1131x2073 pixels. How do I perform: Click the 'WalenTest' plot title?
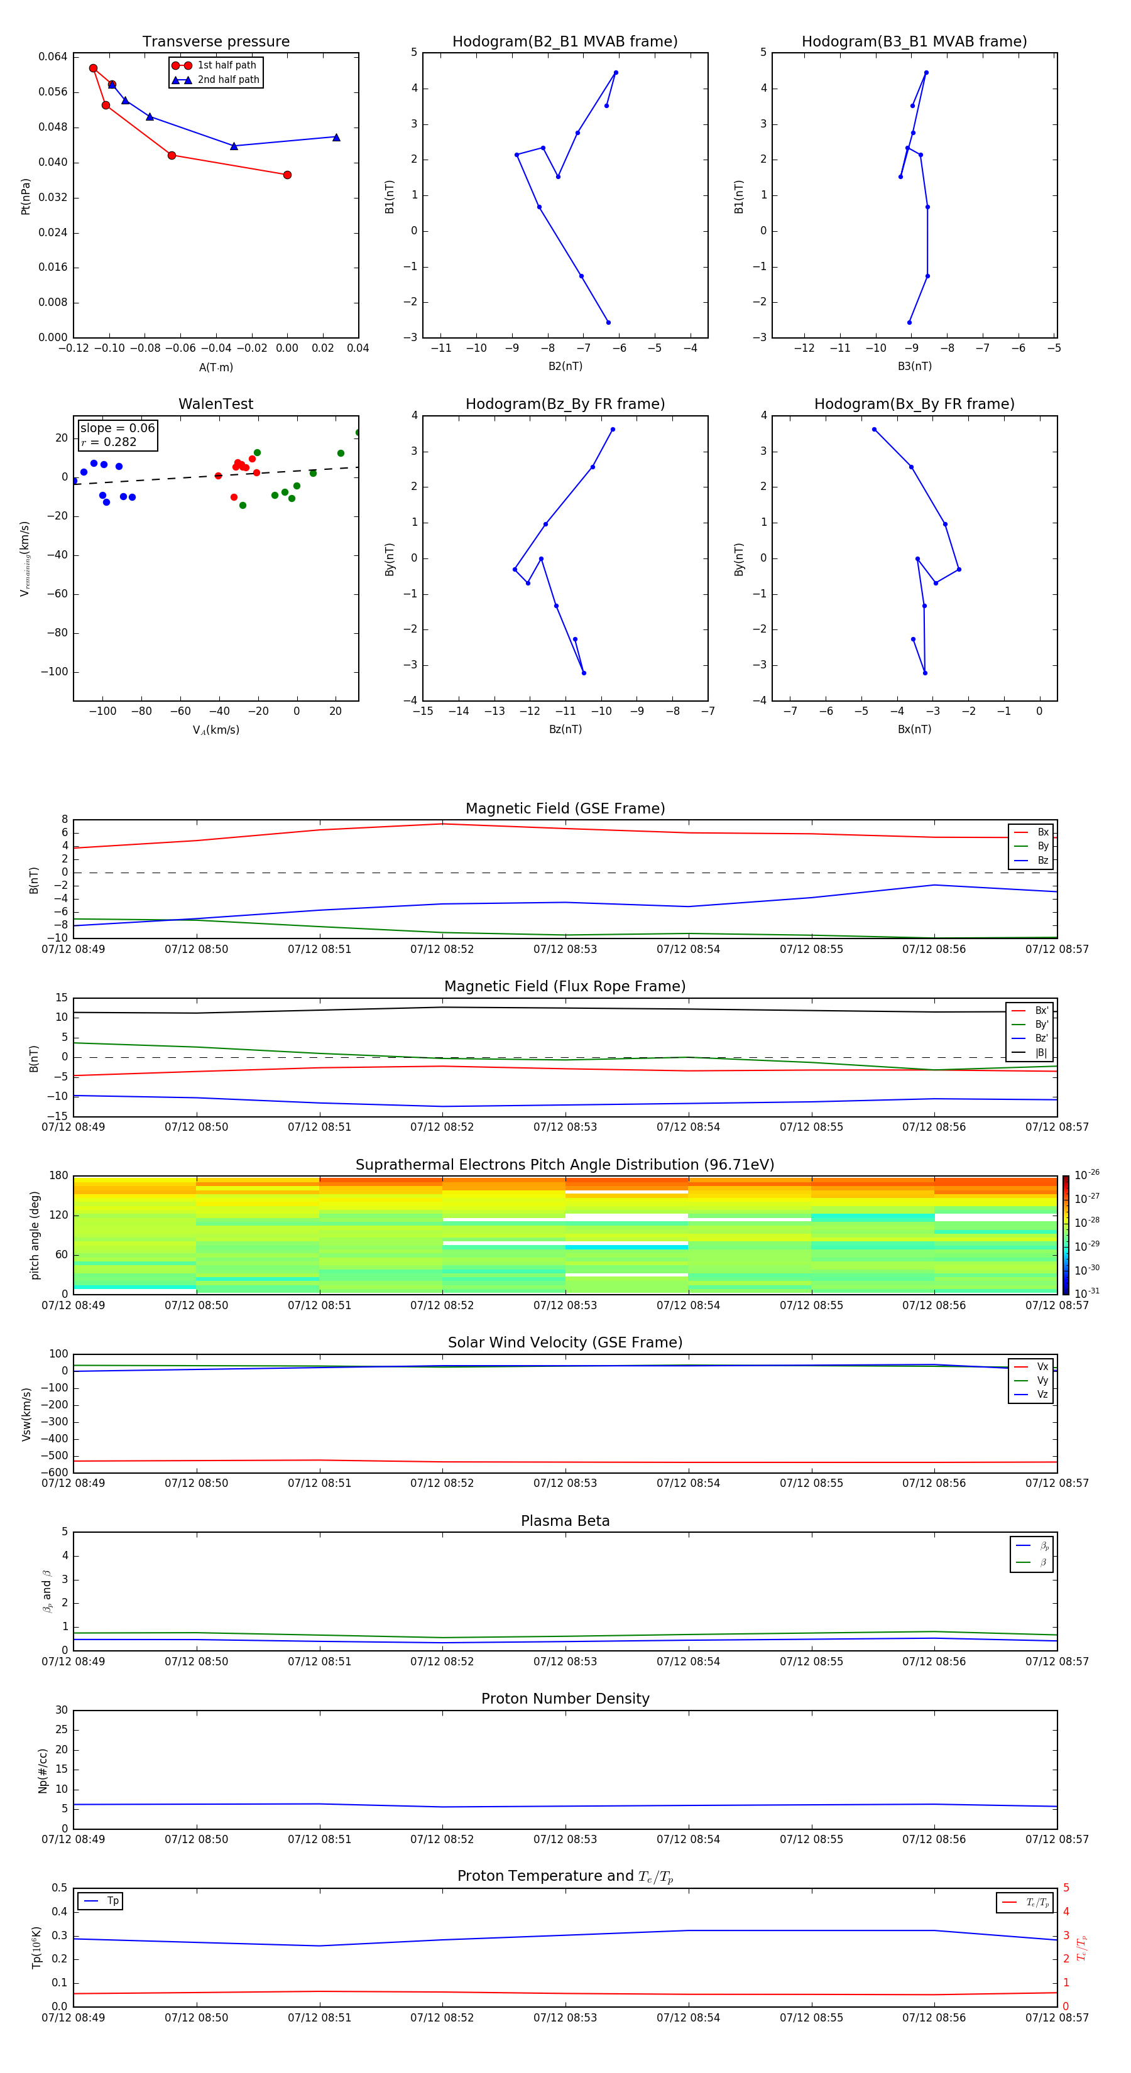point(216,404)
